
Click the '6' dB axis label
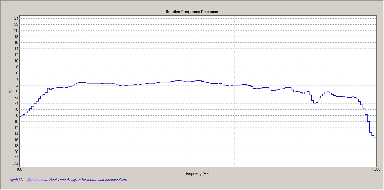click(x=17, y=73)
